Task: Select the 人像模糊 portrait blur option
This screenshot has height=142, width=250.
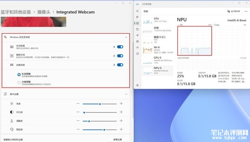Action: pos(19,83)
